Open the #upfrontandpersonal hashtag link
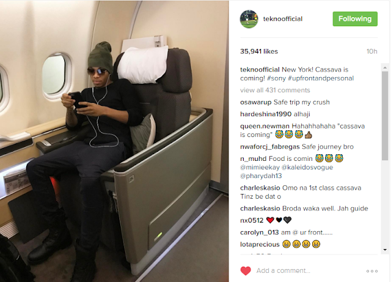This screenshot has height=282, width=391. pyautogui.click(x=321, y=78)
